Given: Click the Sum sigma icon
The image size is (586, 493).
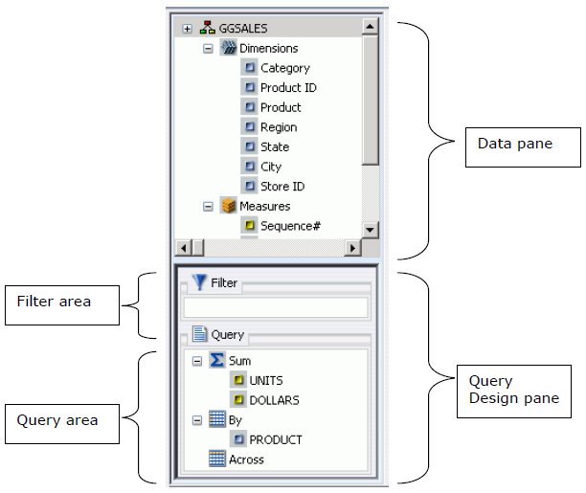Looking at the screenshot, I should [x=217, y=360].
